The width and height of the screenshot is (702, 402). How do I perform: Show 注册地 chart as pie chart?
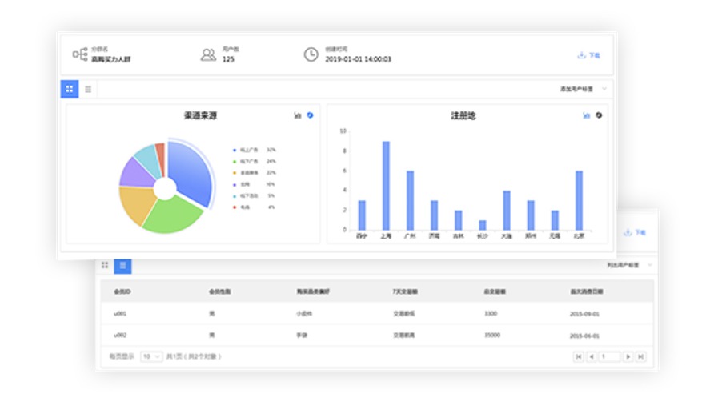tap(599, 115)
